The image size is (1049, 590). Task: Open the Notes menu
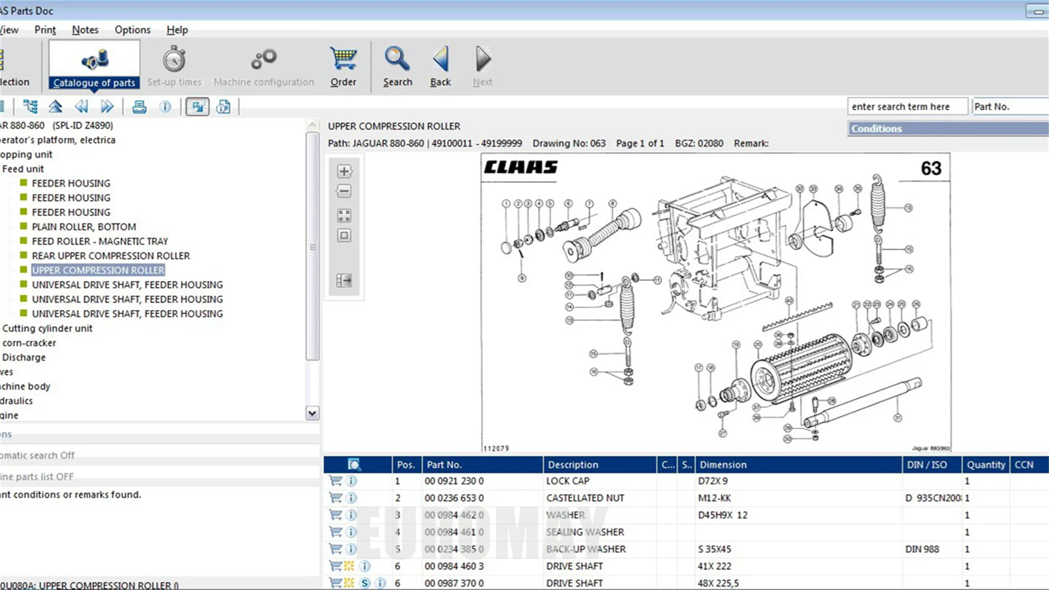point(85,30)
